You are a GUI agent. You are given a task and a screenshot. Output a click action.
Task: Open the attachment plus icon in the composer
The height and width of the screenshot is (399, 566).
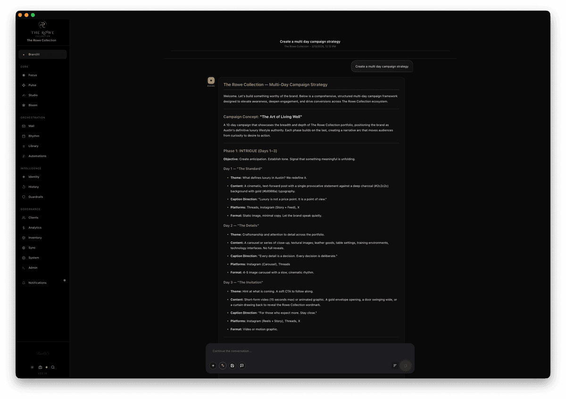[x=213, y=366]
